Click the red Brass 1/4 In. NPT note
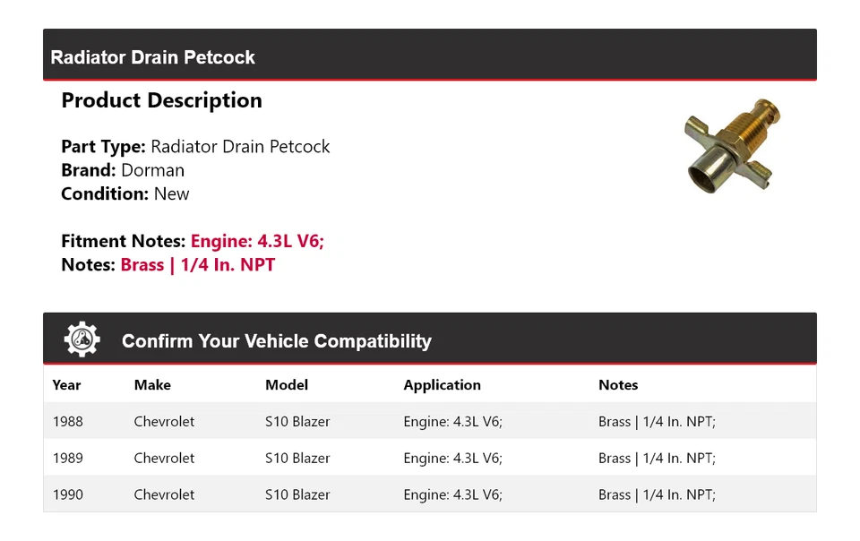860x541 pixels. pyautogui.click(x=198, y=265)
